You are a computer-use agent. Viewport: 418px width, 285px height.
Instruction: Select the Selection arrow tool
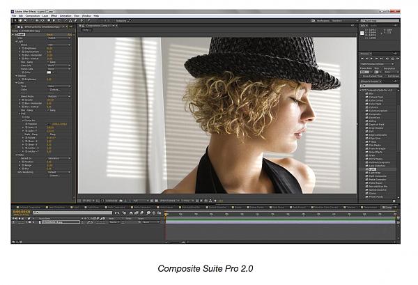(x=15, y=20)
